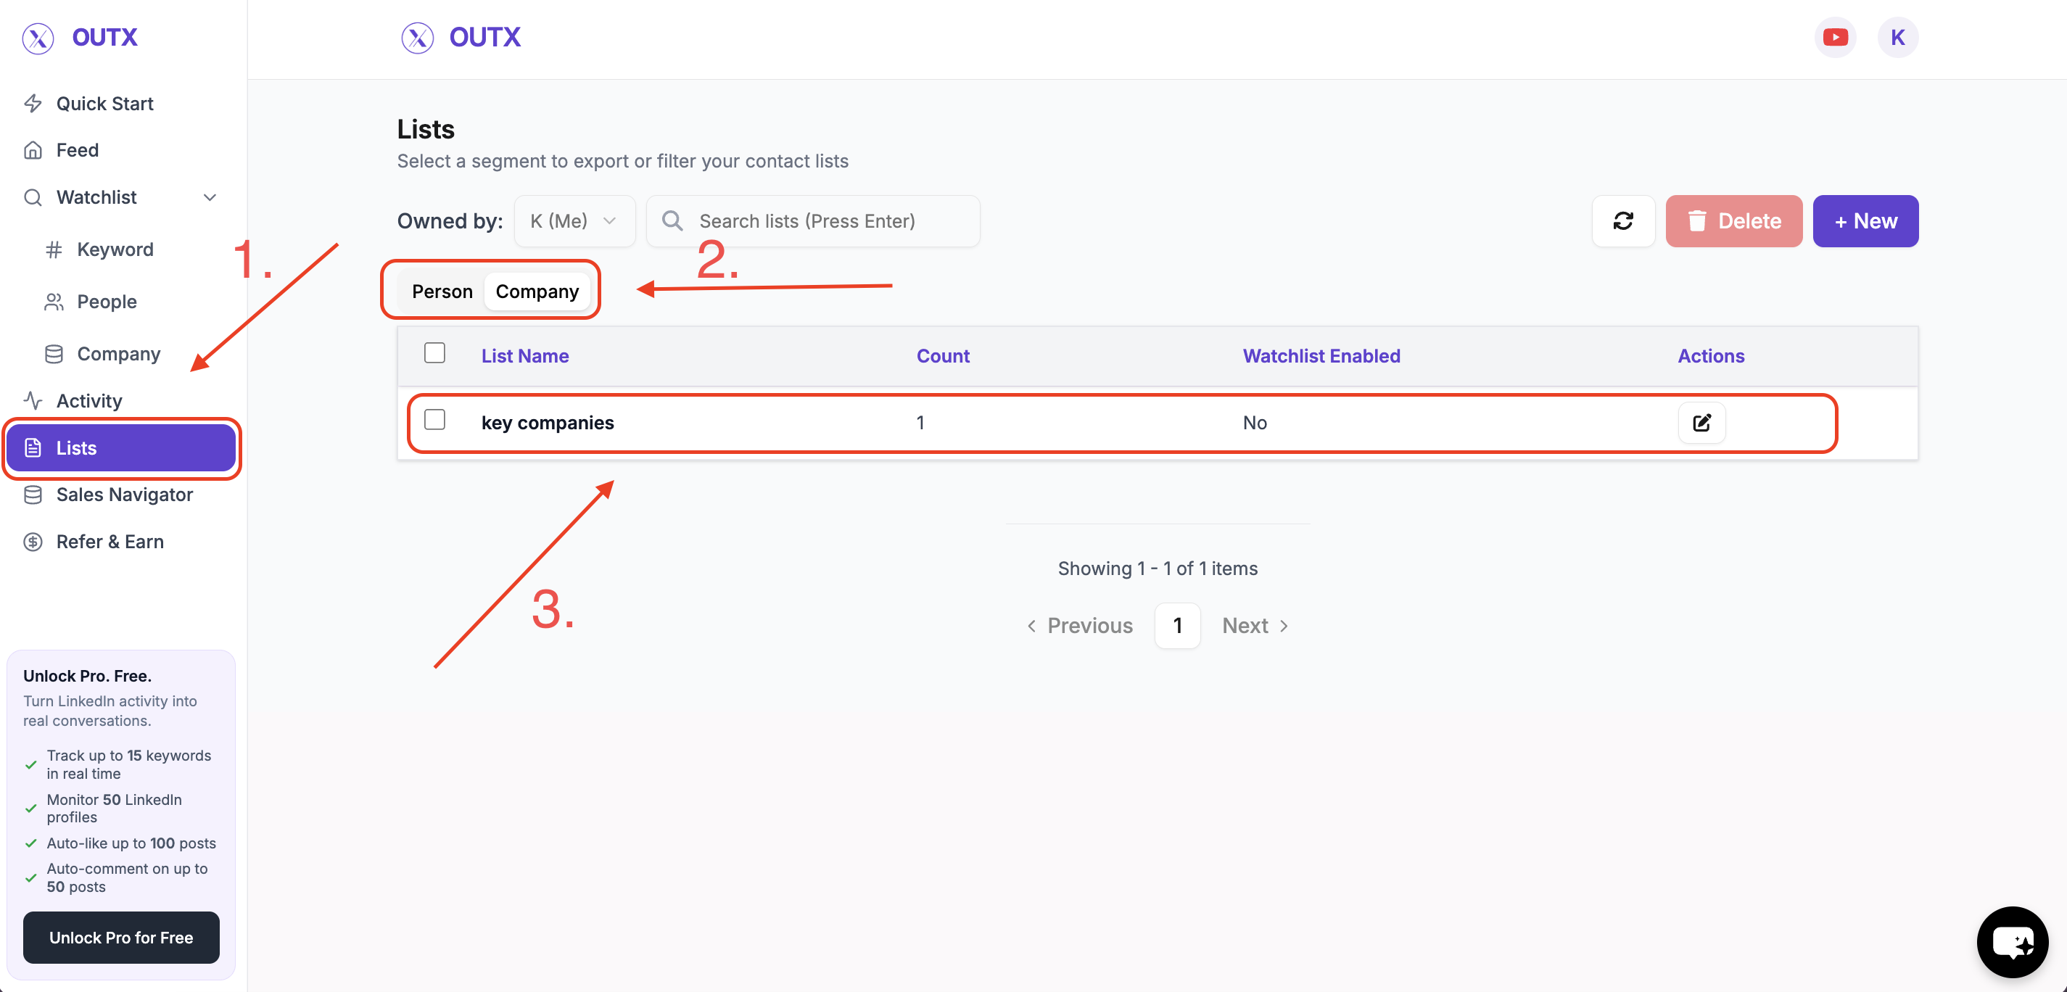Switch to the Person tab

click(442, 292)
